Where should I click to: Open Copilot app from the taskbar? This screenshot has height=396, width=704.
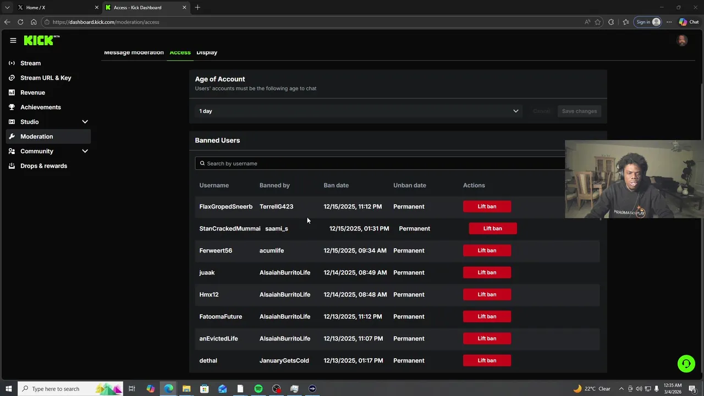click(x=150, y=389)
